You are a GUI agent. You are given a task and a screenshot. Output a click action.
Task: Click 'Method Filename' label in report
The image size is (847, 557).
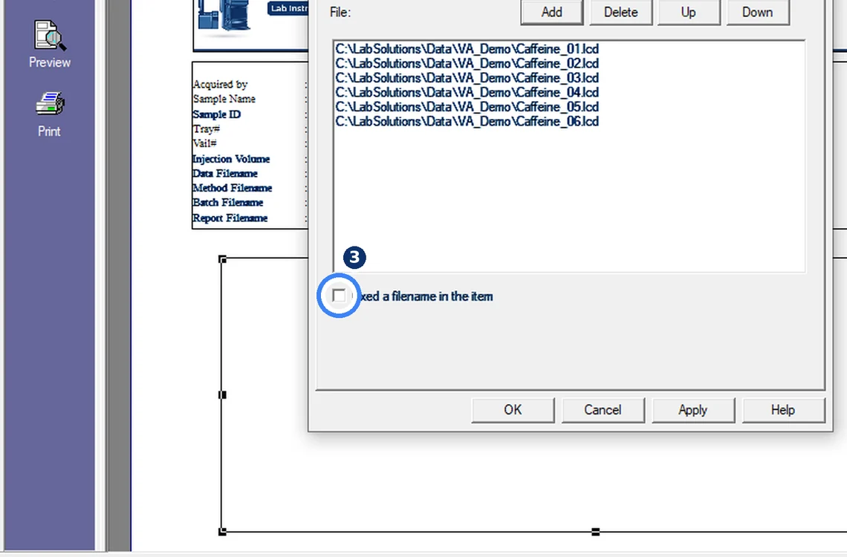[x=233, y=189]
